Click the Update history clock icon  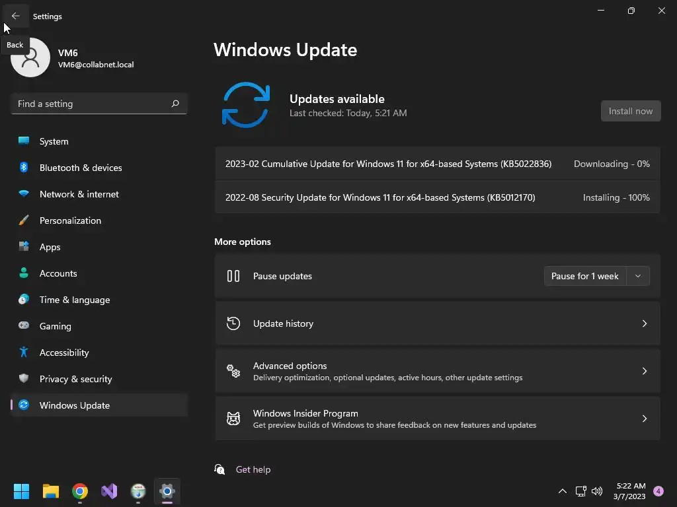233,323
